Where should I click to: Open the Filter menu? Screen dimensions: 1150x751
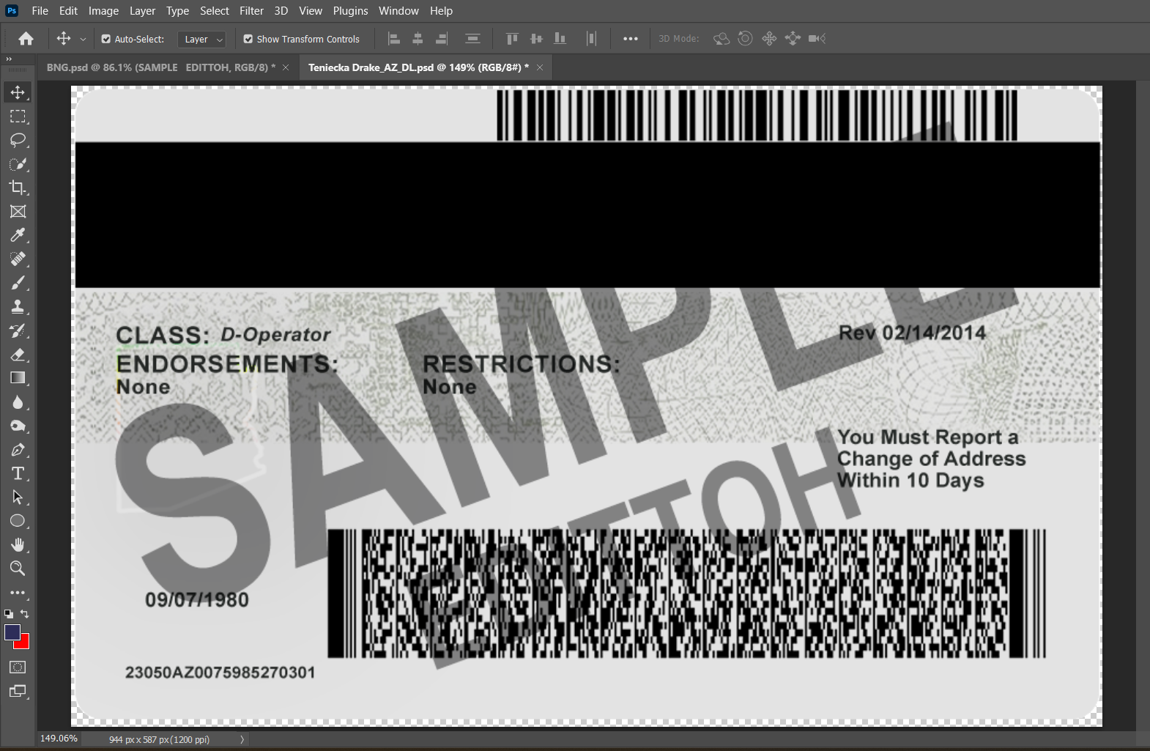pyautogui.click(x=251, y=11)
